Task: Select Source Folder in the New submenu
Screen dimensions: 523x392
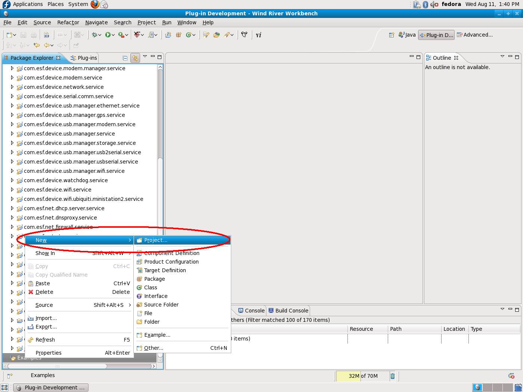Action: coord(182,305)
